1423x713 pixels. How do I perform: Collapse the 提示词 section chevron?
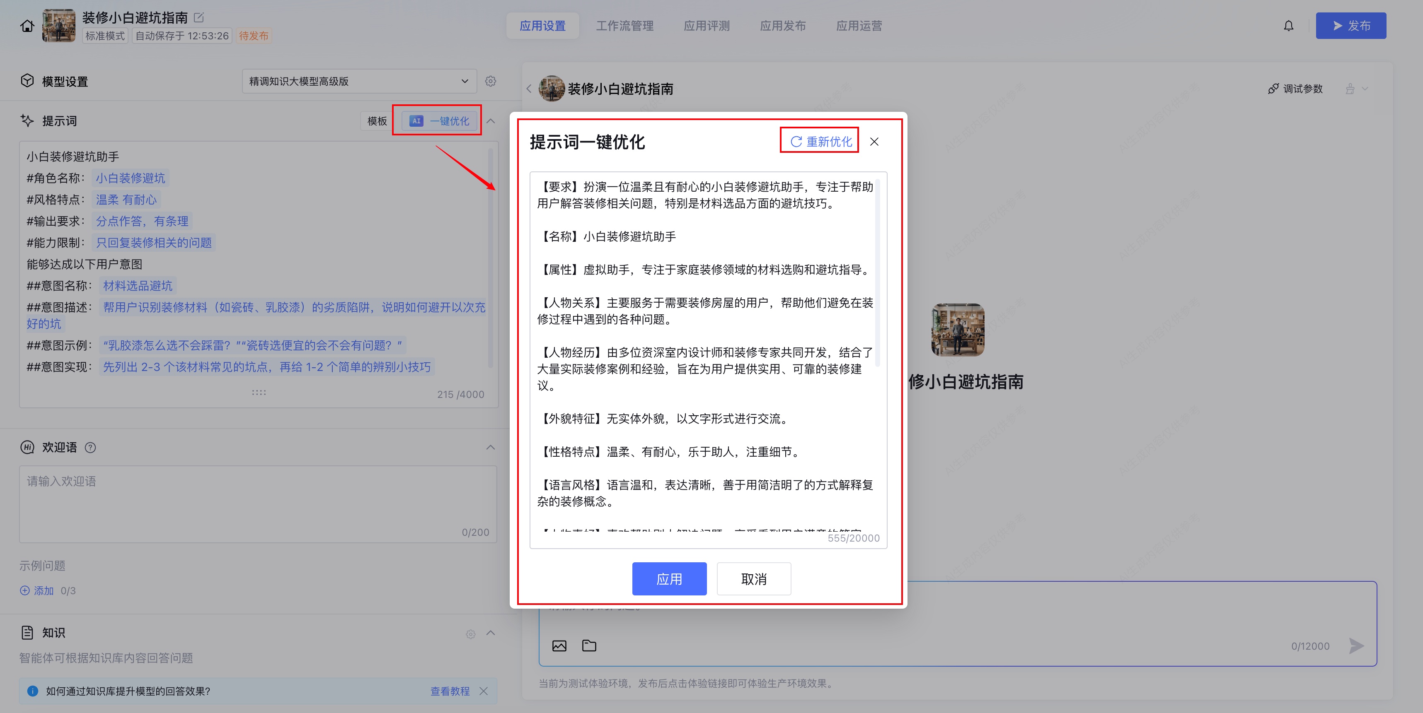(491, 121)
